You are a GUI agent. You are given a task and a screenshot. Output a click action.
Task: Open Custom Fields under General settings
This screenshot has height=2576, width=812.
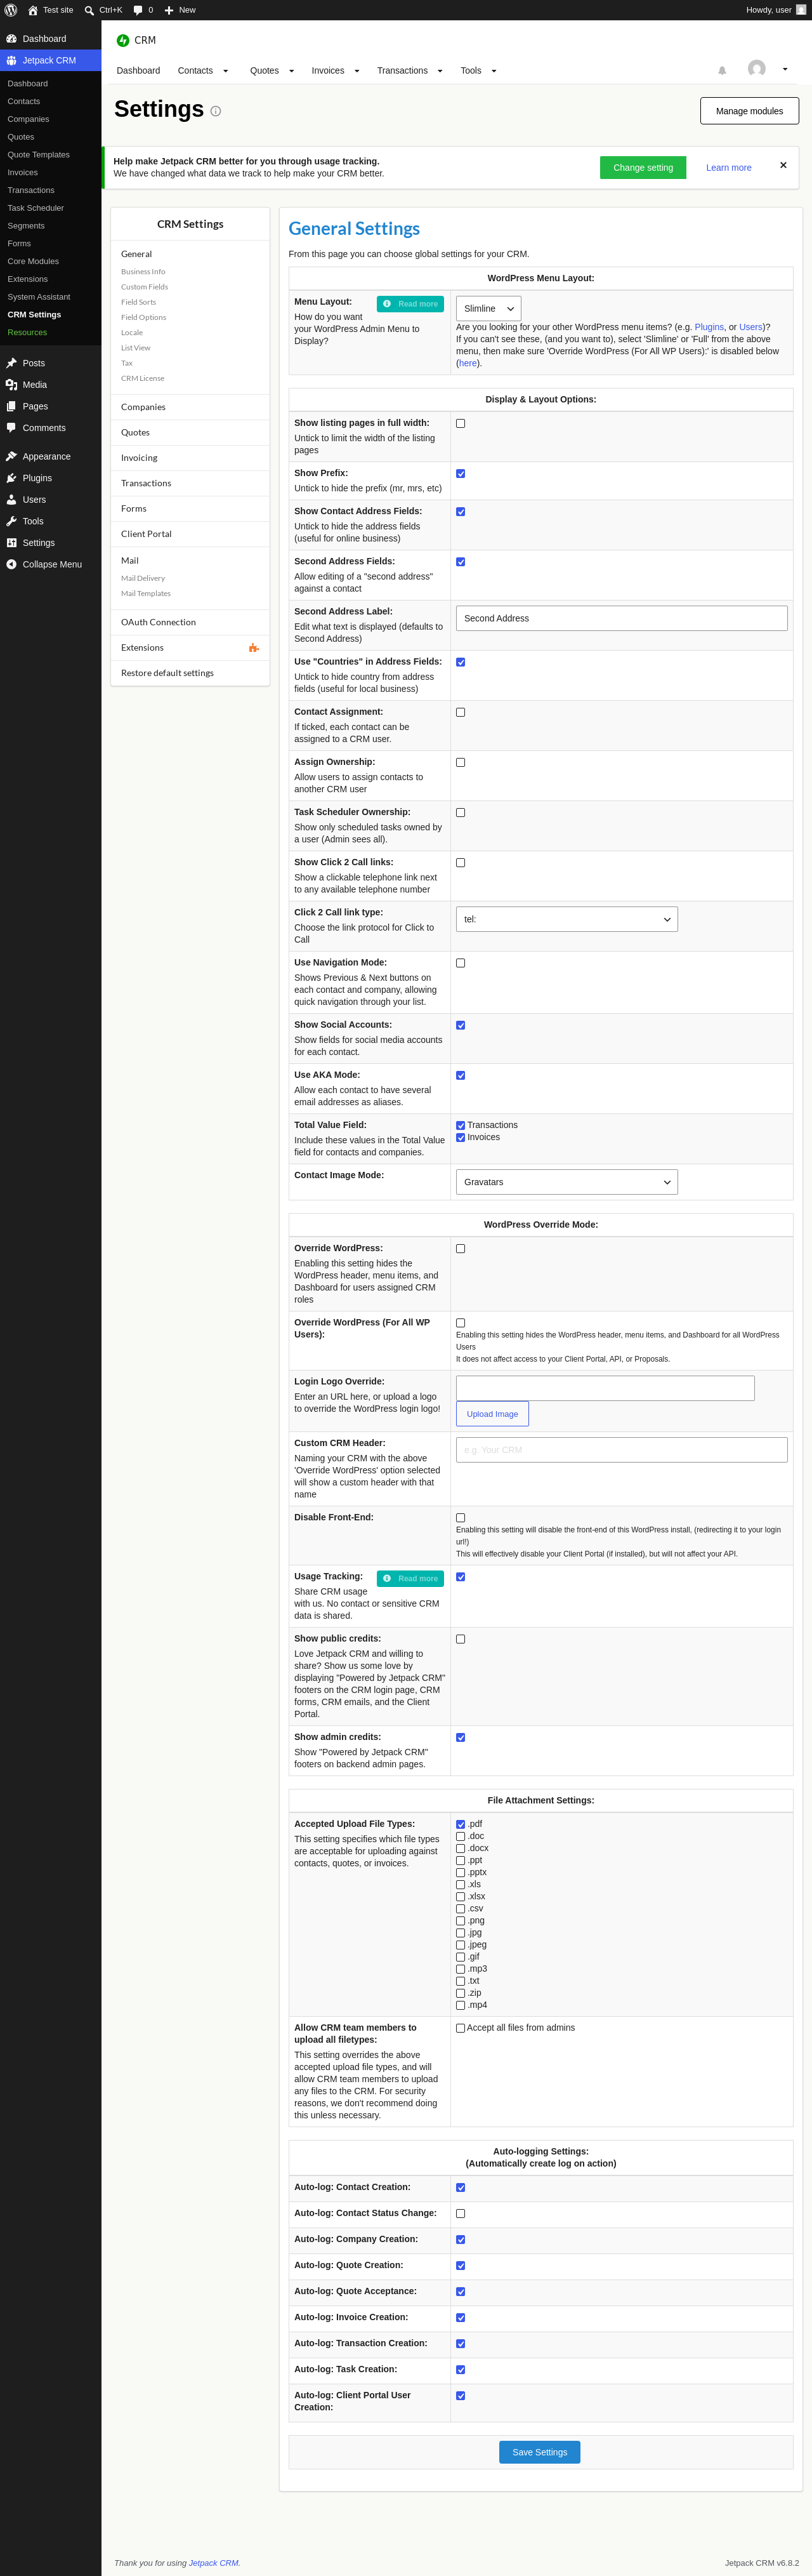pyautogui.click(x=144, y=287)
